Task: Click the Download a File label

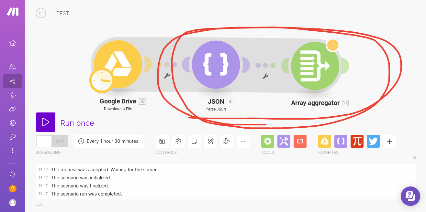Action: pos(118,109)
